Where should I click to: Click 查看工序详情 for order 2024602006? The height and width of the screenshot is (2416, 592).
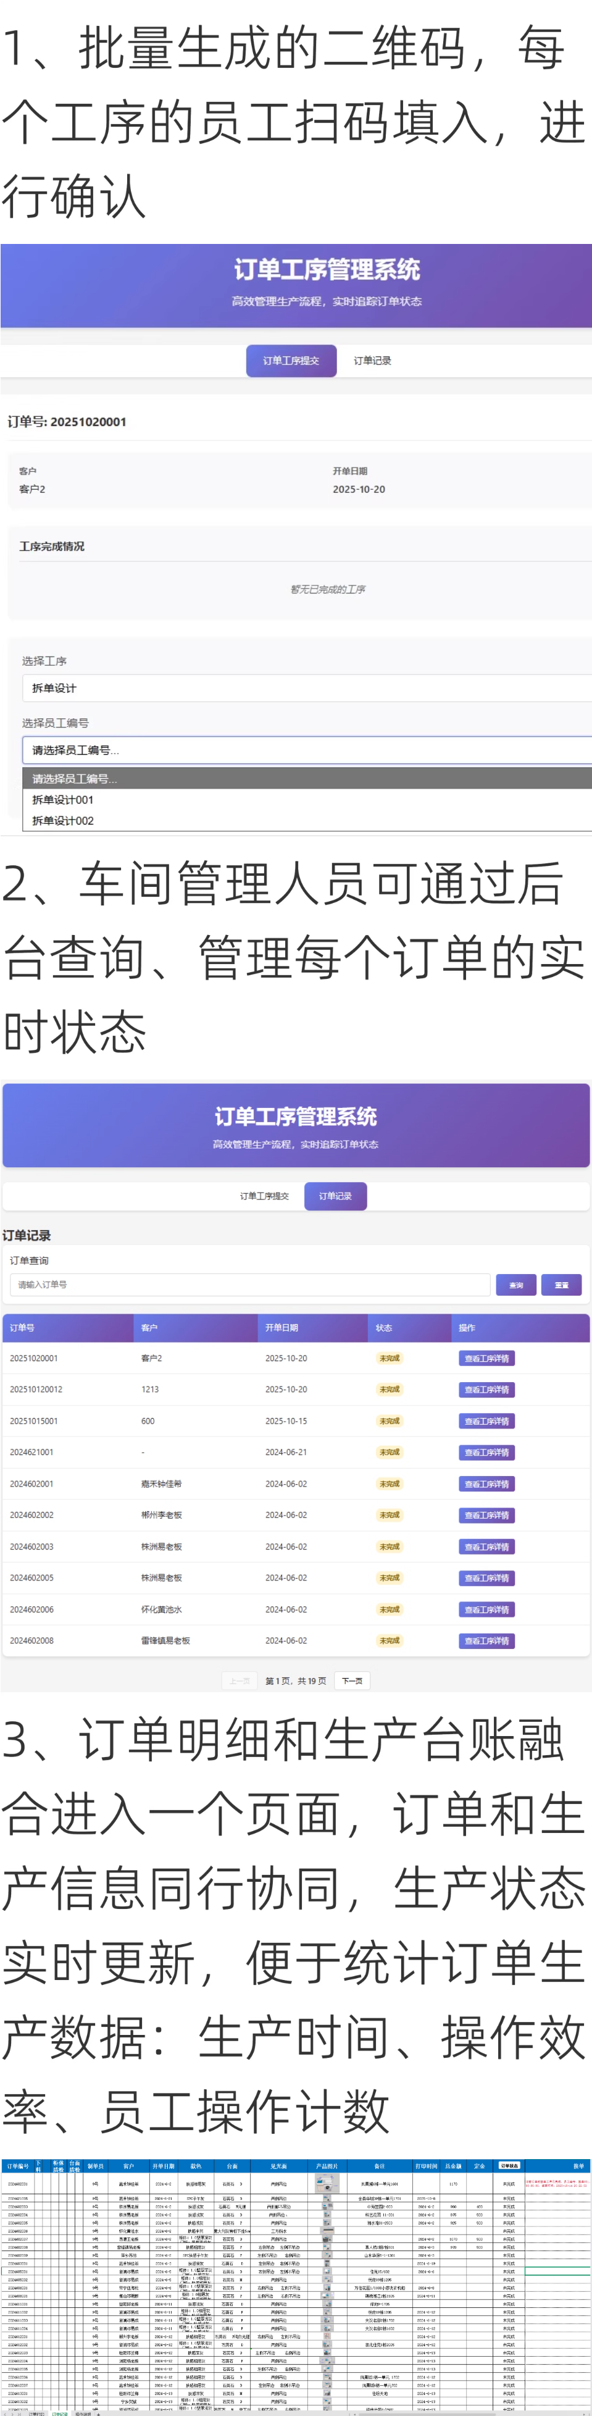click(x=486, y=1609)
